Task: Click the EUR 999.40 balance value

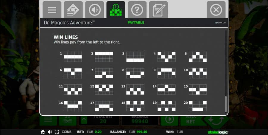Action: click(x=138, y=132)
